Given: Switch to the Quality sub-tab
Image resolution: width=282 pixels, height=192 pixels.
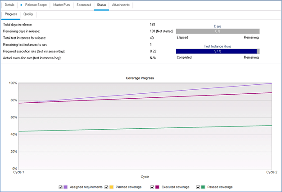Looking at the screenshot, I should coord(28,14).
